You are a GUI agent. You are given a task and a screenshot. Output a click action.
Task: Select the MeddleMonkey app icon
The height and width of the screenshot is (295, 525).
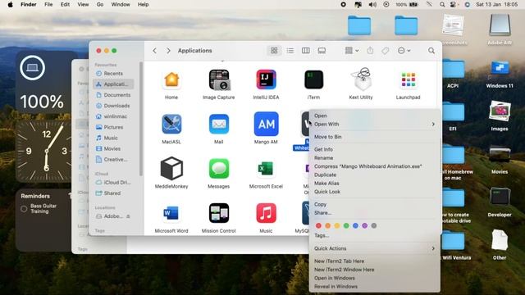(x=171, y=169)
